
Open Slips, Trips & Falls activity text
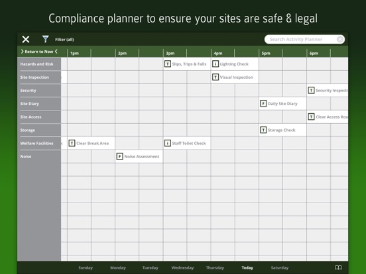click(190, 64)
